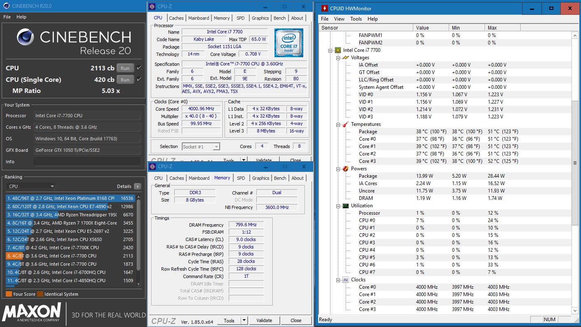Image resolution: width=581 pixels, height=327 pixels.
Task: Open the ranking CPU dropdown
Action: click(x=31, y=186)
